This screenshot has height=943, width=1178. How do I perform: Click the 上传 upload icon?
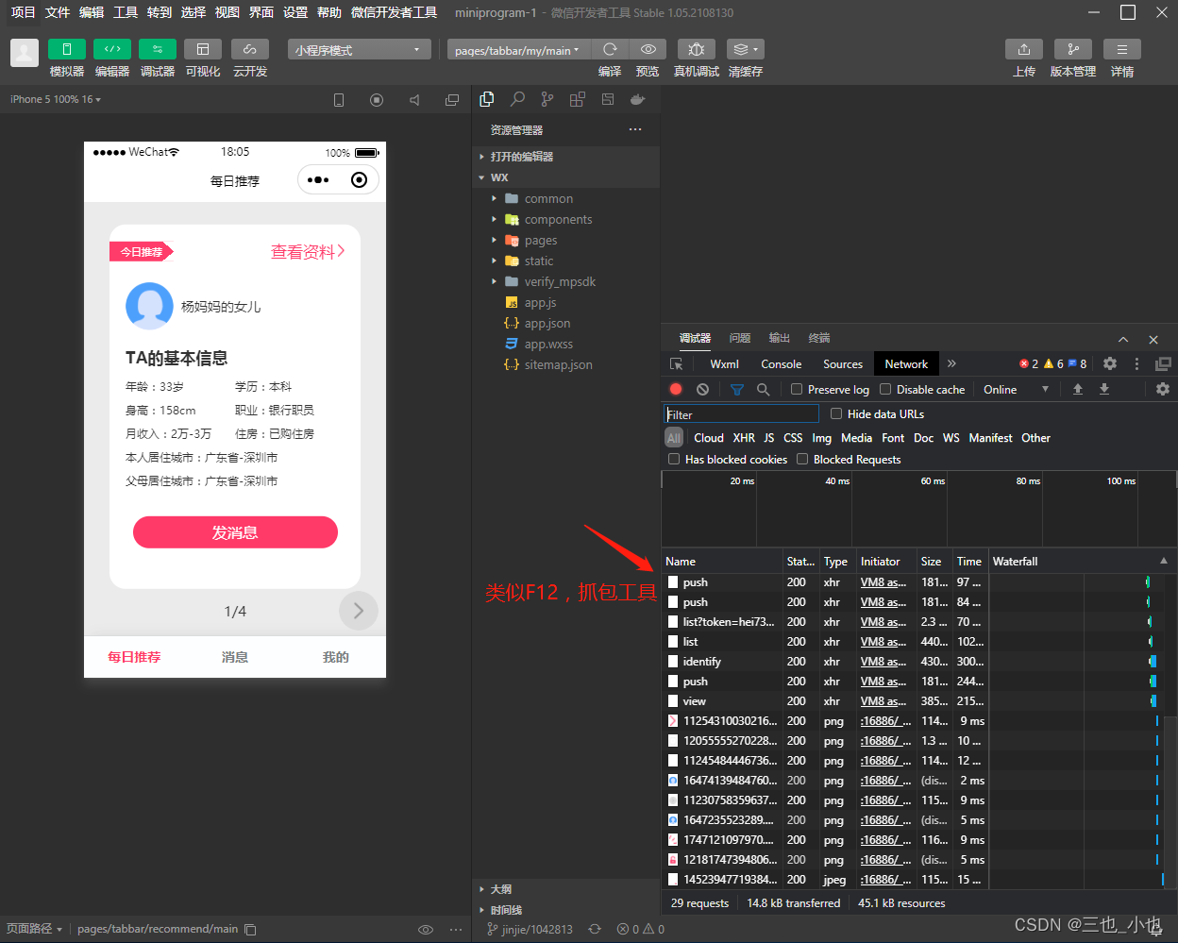coord(1024,49)
